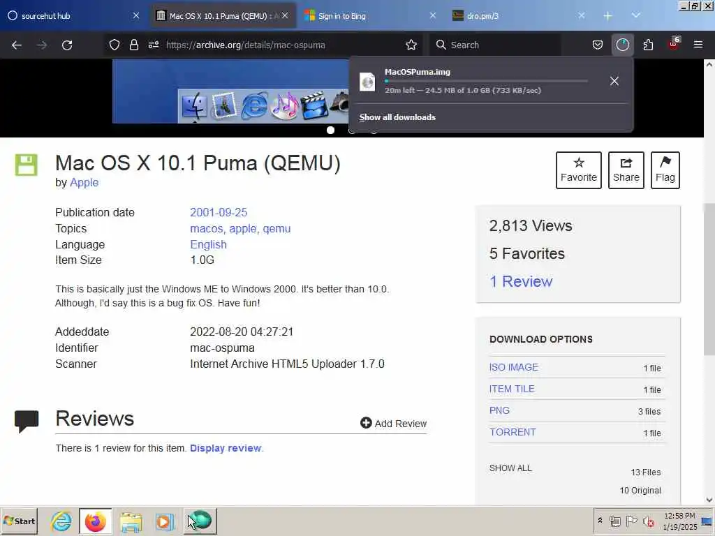The width and height of the screenshot is (715, 536).
Task: Open the MacOSPuma.img file icon
Action: [367, 82]
